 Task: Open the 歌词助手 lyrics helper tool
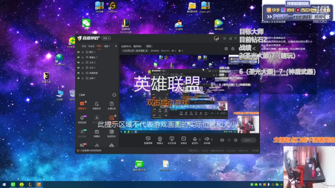(111, 133)
